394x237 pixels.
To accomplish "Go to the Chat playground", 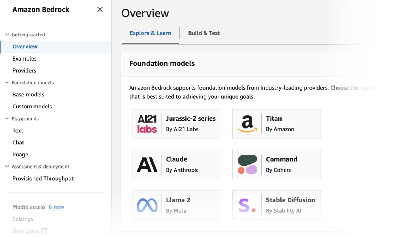I will tap(18, 142).
